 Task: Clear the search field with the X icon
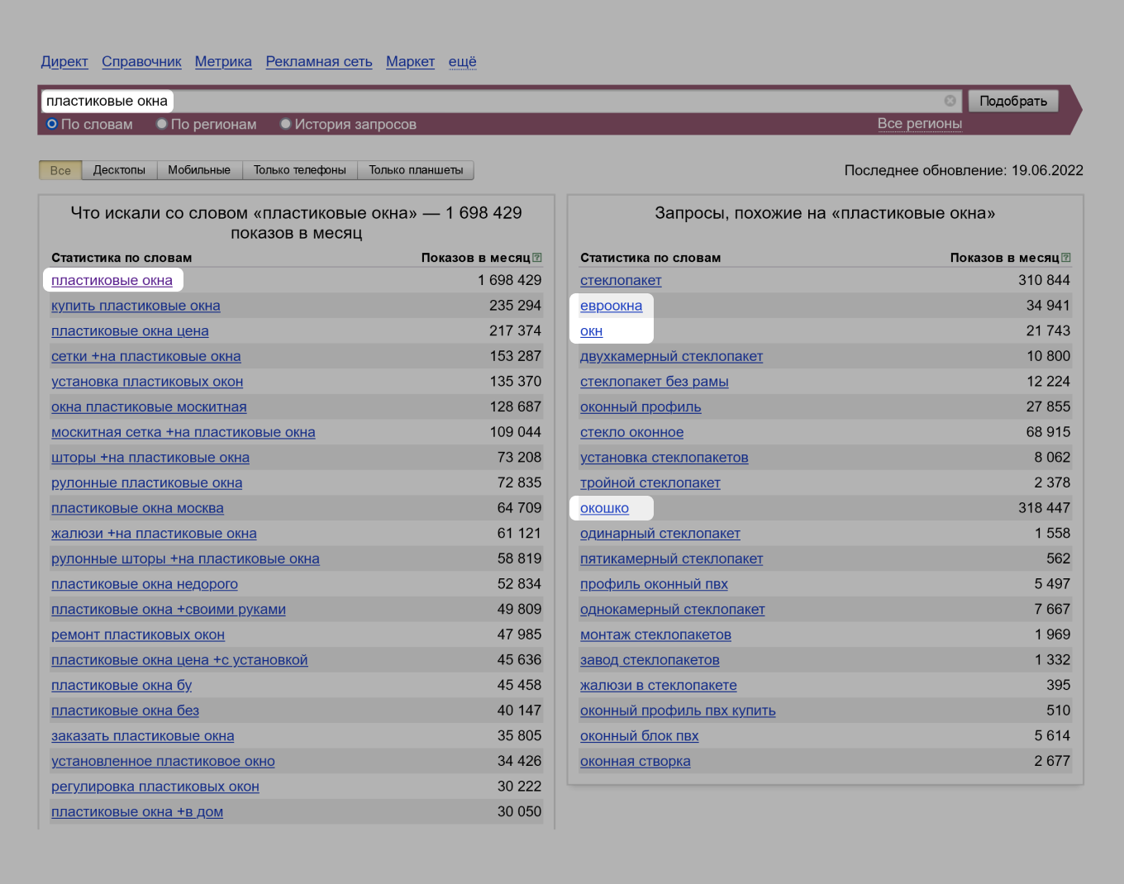(x=950, y=101)
